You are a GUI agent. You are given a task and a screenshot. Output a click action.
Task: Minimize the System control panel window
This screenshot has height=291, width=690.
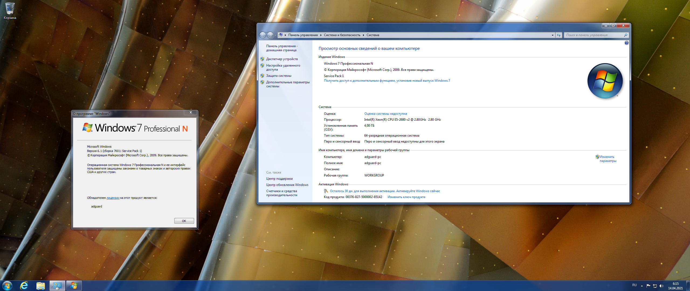click(606, 25)
